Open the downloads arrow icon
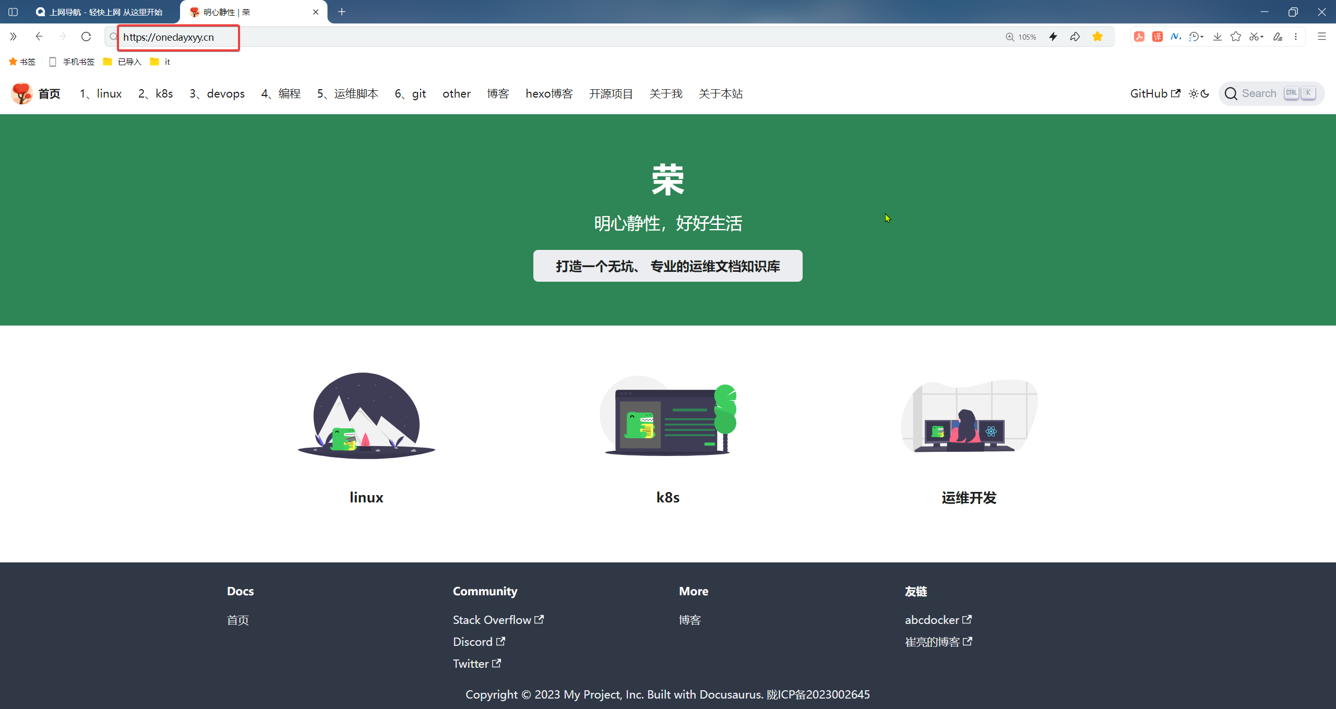1336x709 pixels. click(1218, 37)
